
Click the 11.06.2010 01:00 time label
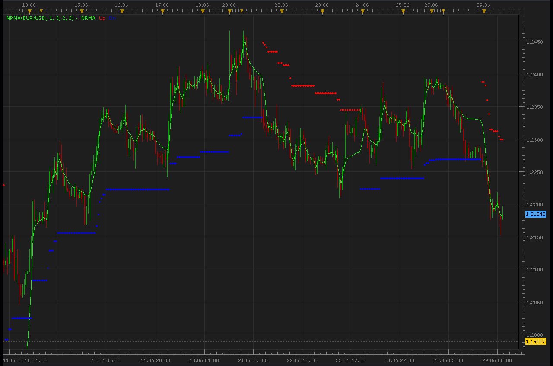[25, 360]
